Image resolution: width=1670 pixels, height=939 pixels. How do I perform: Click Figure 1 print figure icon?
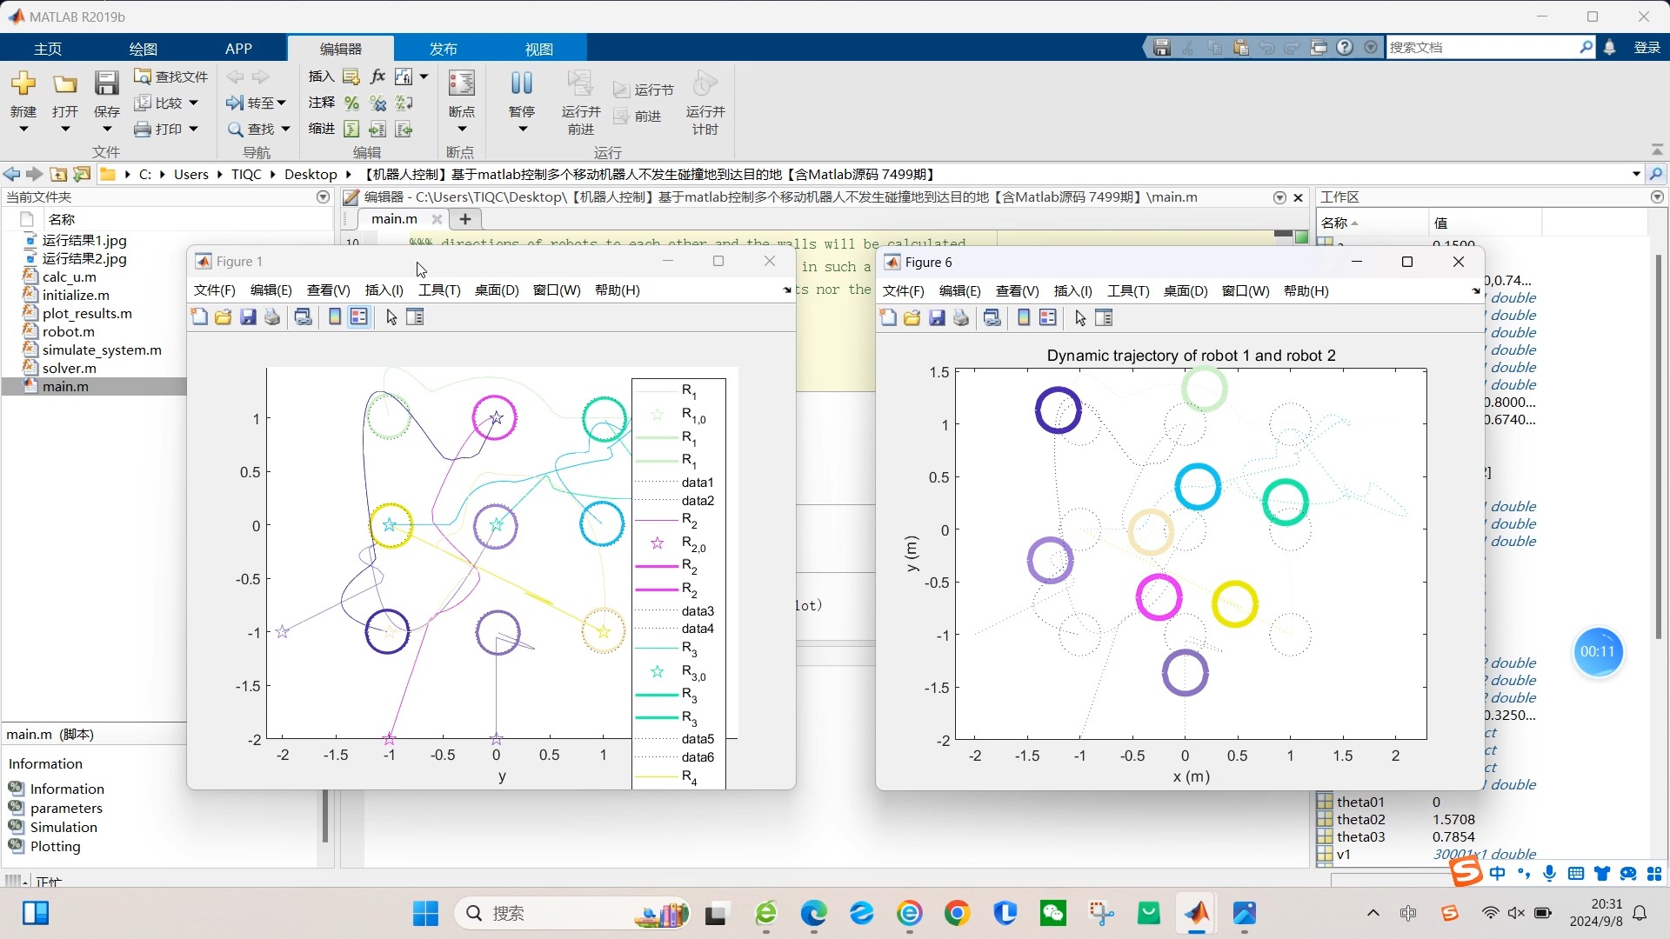[272, 317]
